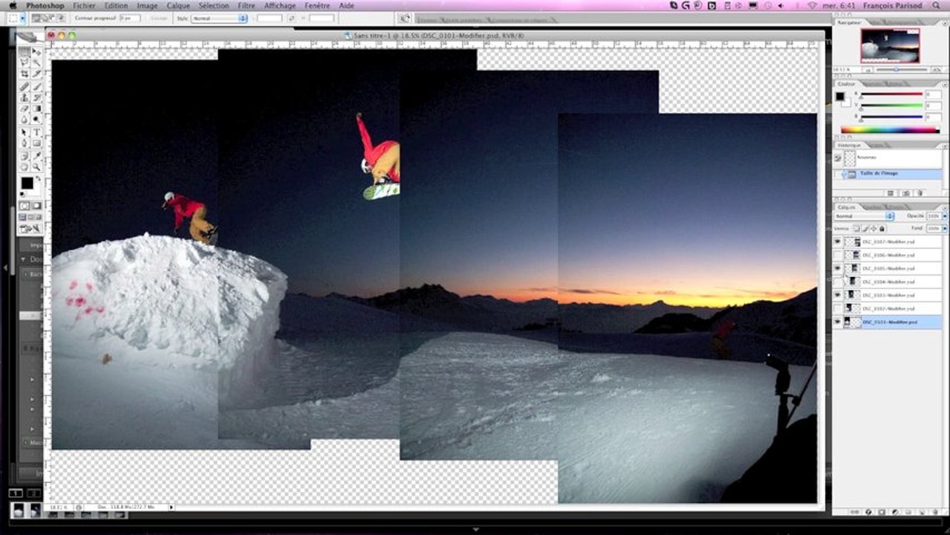Click the red R color slider

point(891,94)
